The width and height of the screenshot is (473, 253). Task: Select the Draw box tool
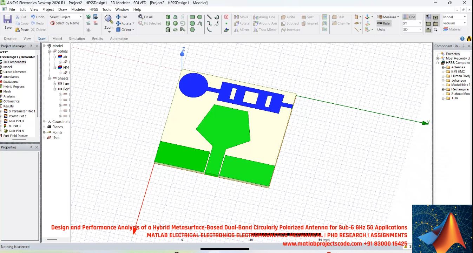[x=168, y=17]
